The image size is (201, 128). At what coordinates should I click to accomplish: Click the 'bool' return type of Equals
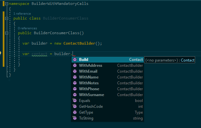coord(139,101)
